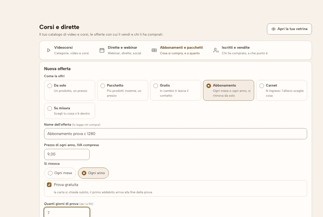
Task: Set renewal to Ogni mese
Action: click(60, 173)
